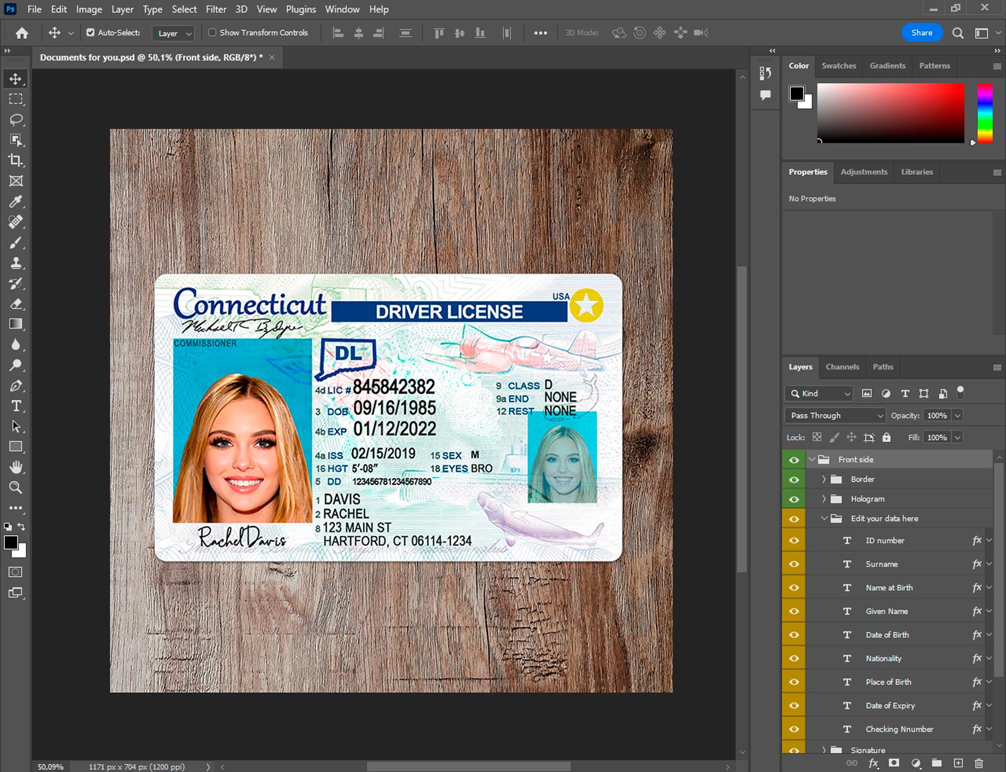Select the Crop tool
This screenshot has width=1006, height=772.
[16, 160]
